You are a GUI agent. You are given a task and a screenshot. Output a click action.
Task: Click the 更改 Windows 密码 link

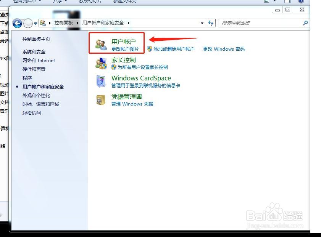tap(224, 49)
